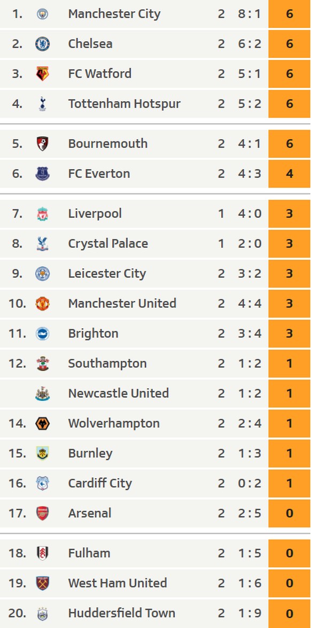
Task: Click Arsenal's orange 0 points cell
Action: (x=290, y=513)
